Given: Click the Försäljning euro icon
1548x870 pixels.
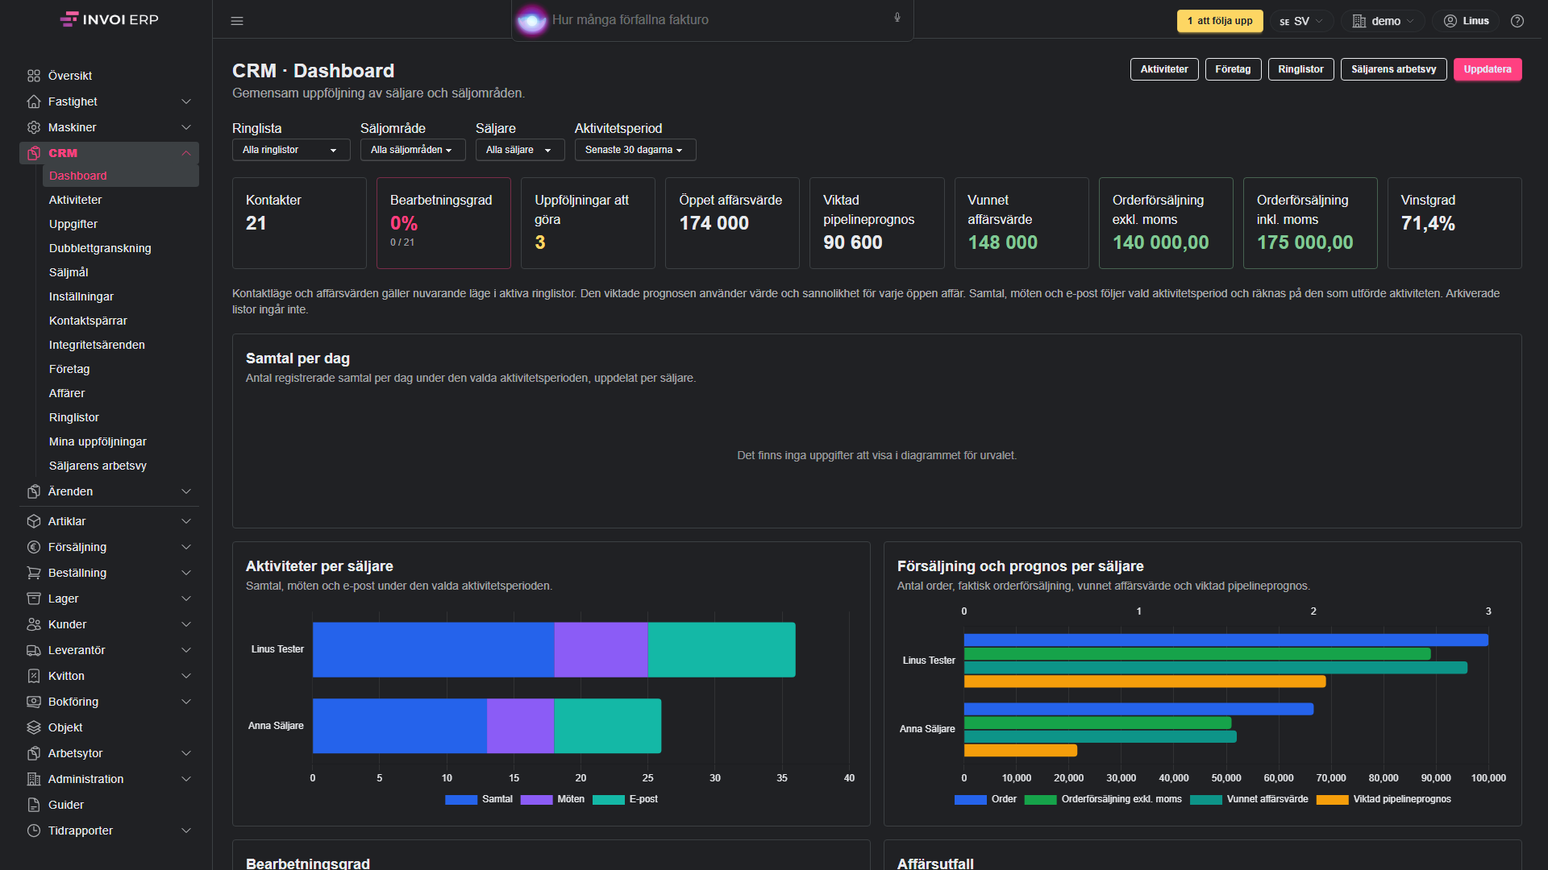Looking at the screenshot, I should tap(34, 547).
